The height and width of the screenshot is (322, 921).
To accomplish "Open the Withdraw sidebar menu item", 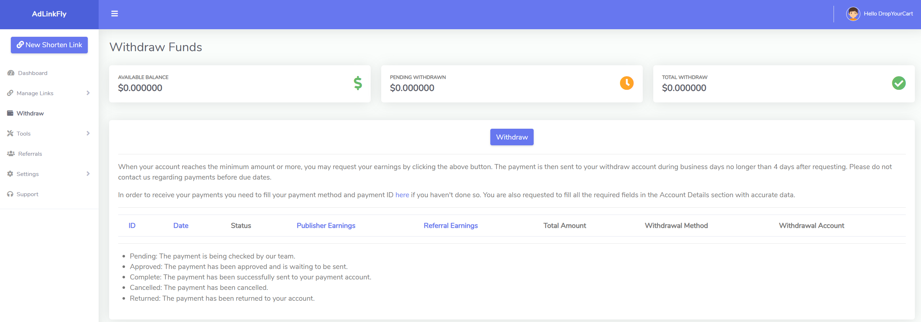I will [30, 113].
